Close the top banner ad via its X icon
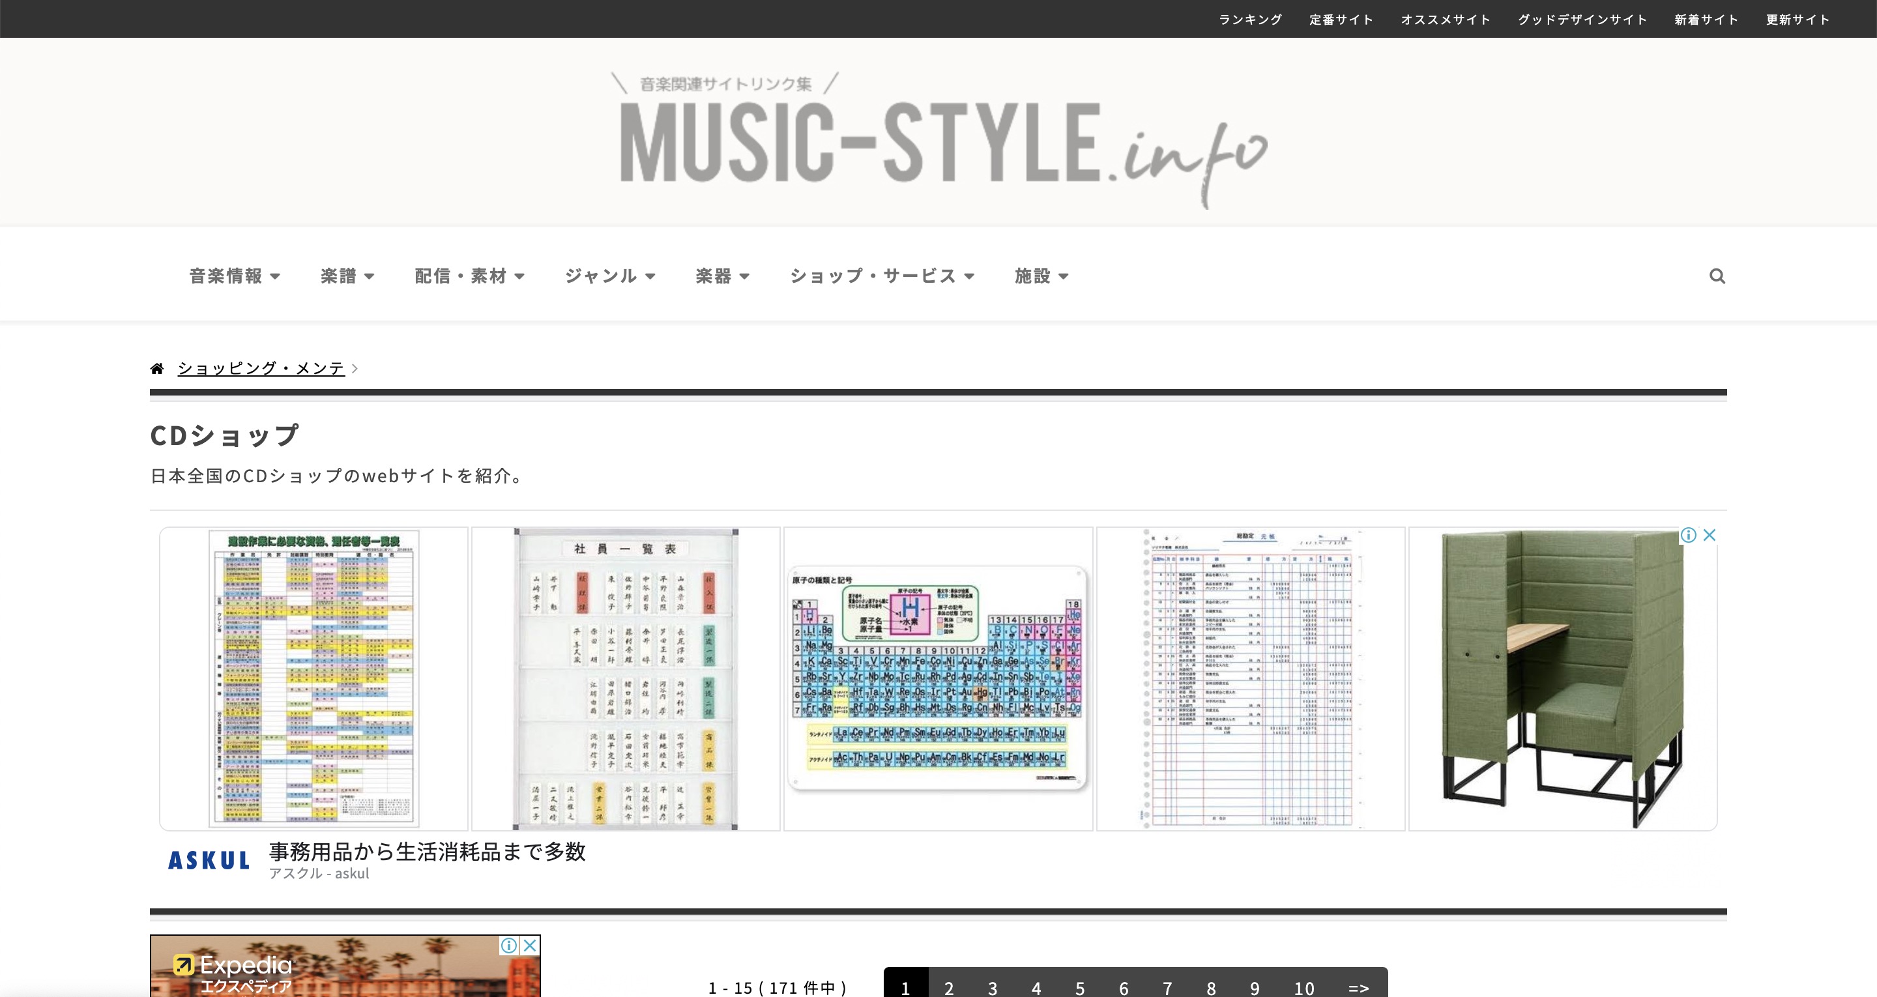 [1710, 535]
